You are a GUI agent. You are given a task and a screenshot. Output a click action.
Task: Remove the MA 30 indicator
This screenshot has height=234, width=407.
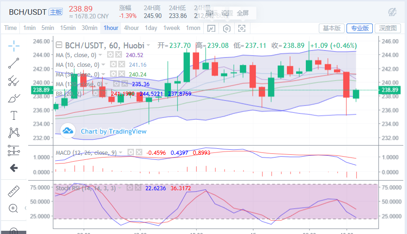click(121, 74)
